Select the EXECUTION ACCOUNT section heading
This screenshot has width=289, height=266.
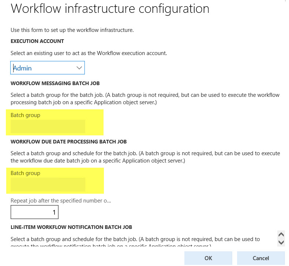click(x=37, y=41)
